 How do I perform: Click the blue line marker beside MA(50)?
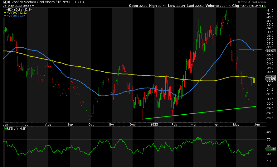(x=5, y=16)
